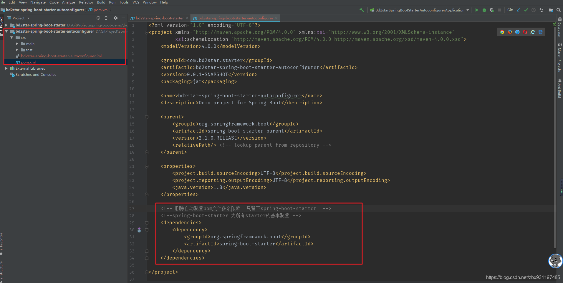Open the Analyze menu
This screenshot has width=563, height=283.
click(x=68, y=2)
